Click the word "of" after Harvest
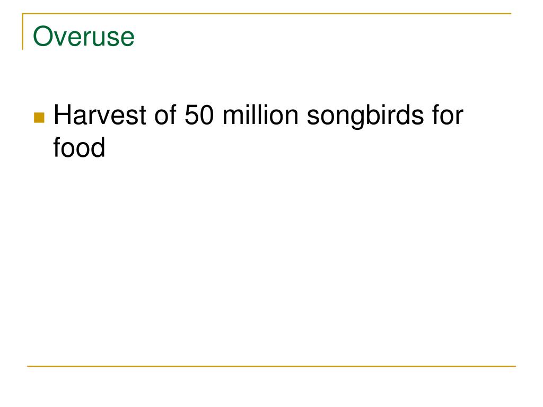This screenshot has width=543, height=407. click(165, 116)
